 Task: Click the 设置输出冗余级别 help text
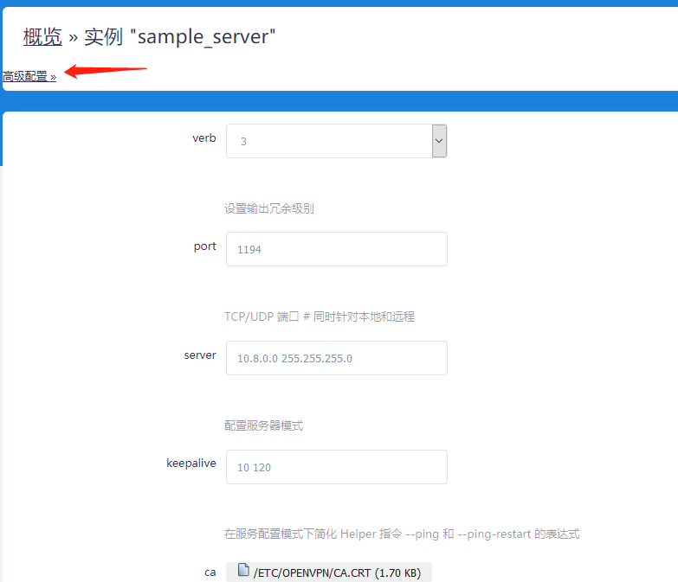268,208
